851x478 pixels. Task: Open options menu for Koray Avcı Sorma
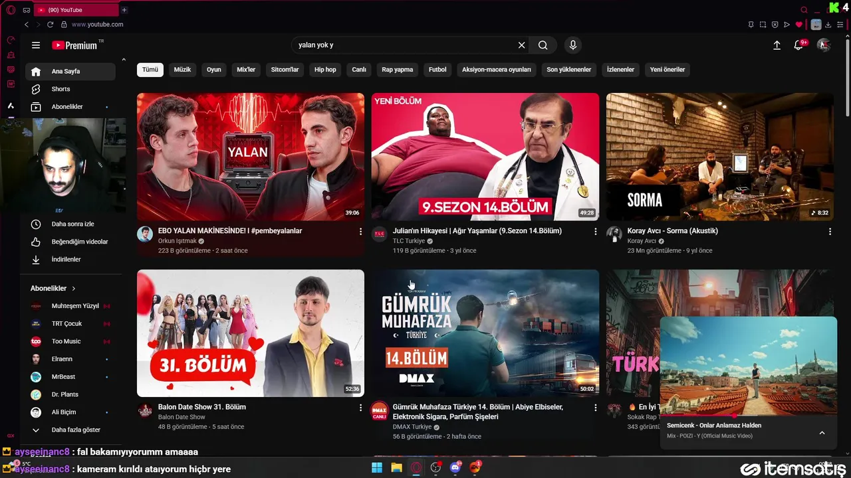(x=830, y=232)
